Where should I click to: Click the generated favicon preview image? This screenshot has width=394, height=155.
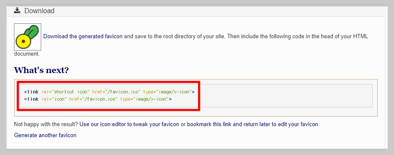pyautogui.click(x=28, y=37)
